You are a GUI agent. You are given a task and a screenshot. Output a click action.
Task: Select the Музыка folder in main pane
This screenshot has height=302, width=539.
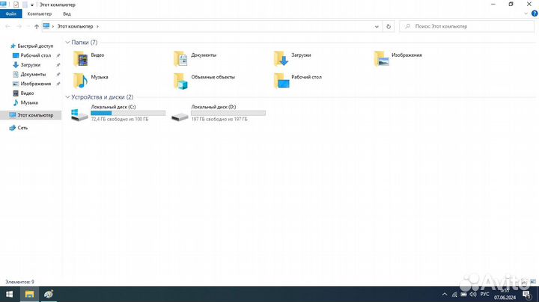tap(81, 79)
